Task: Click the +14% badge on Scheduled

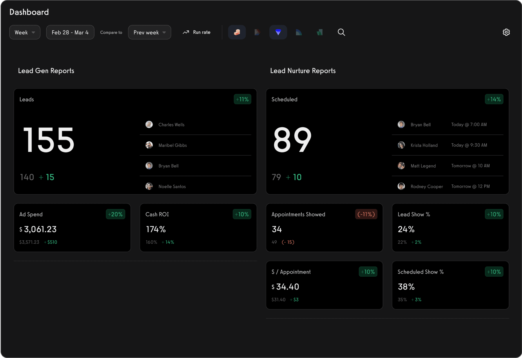Action: coord(494,99)
